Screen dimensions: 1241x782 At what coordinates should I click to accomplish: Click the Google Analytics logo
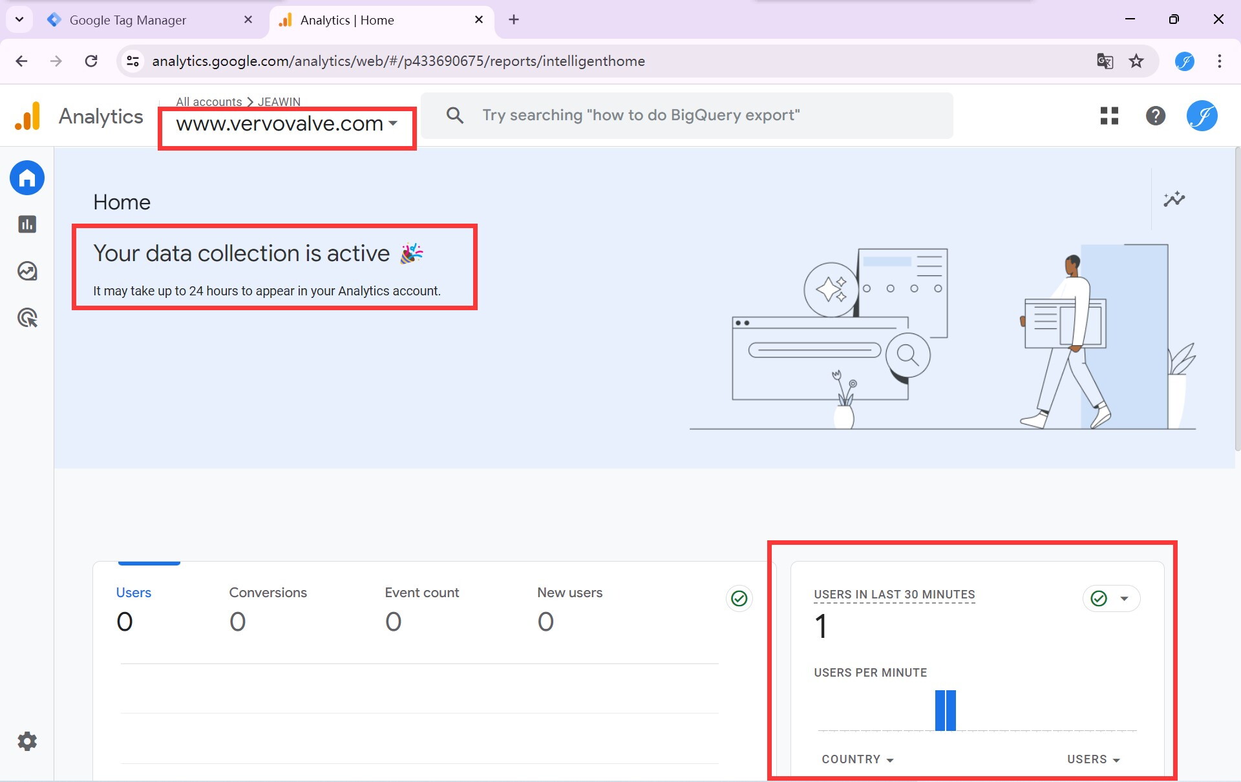(x=28, y=116)
